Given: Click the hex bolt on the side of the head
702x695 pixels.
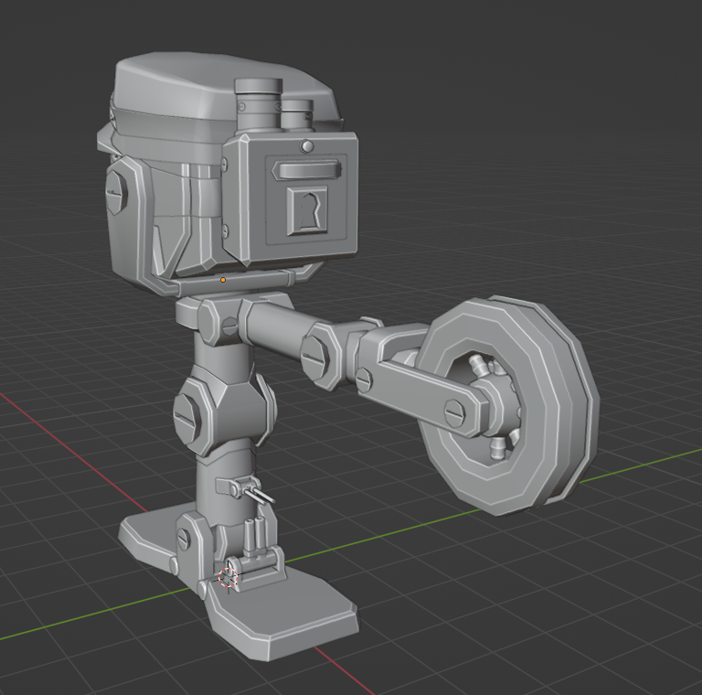Looking at the screenshot, I should 115,193.
